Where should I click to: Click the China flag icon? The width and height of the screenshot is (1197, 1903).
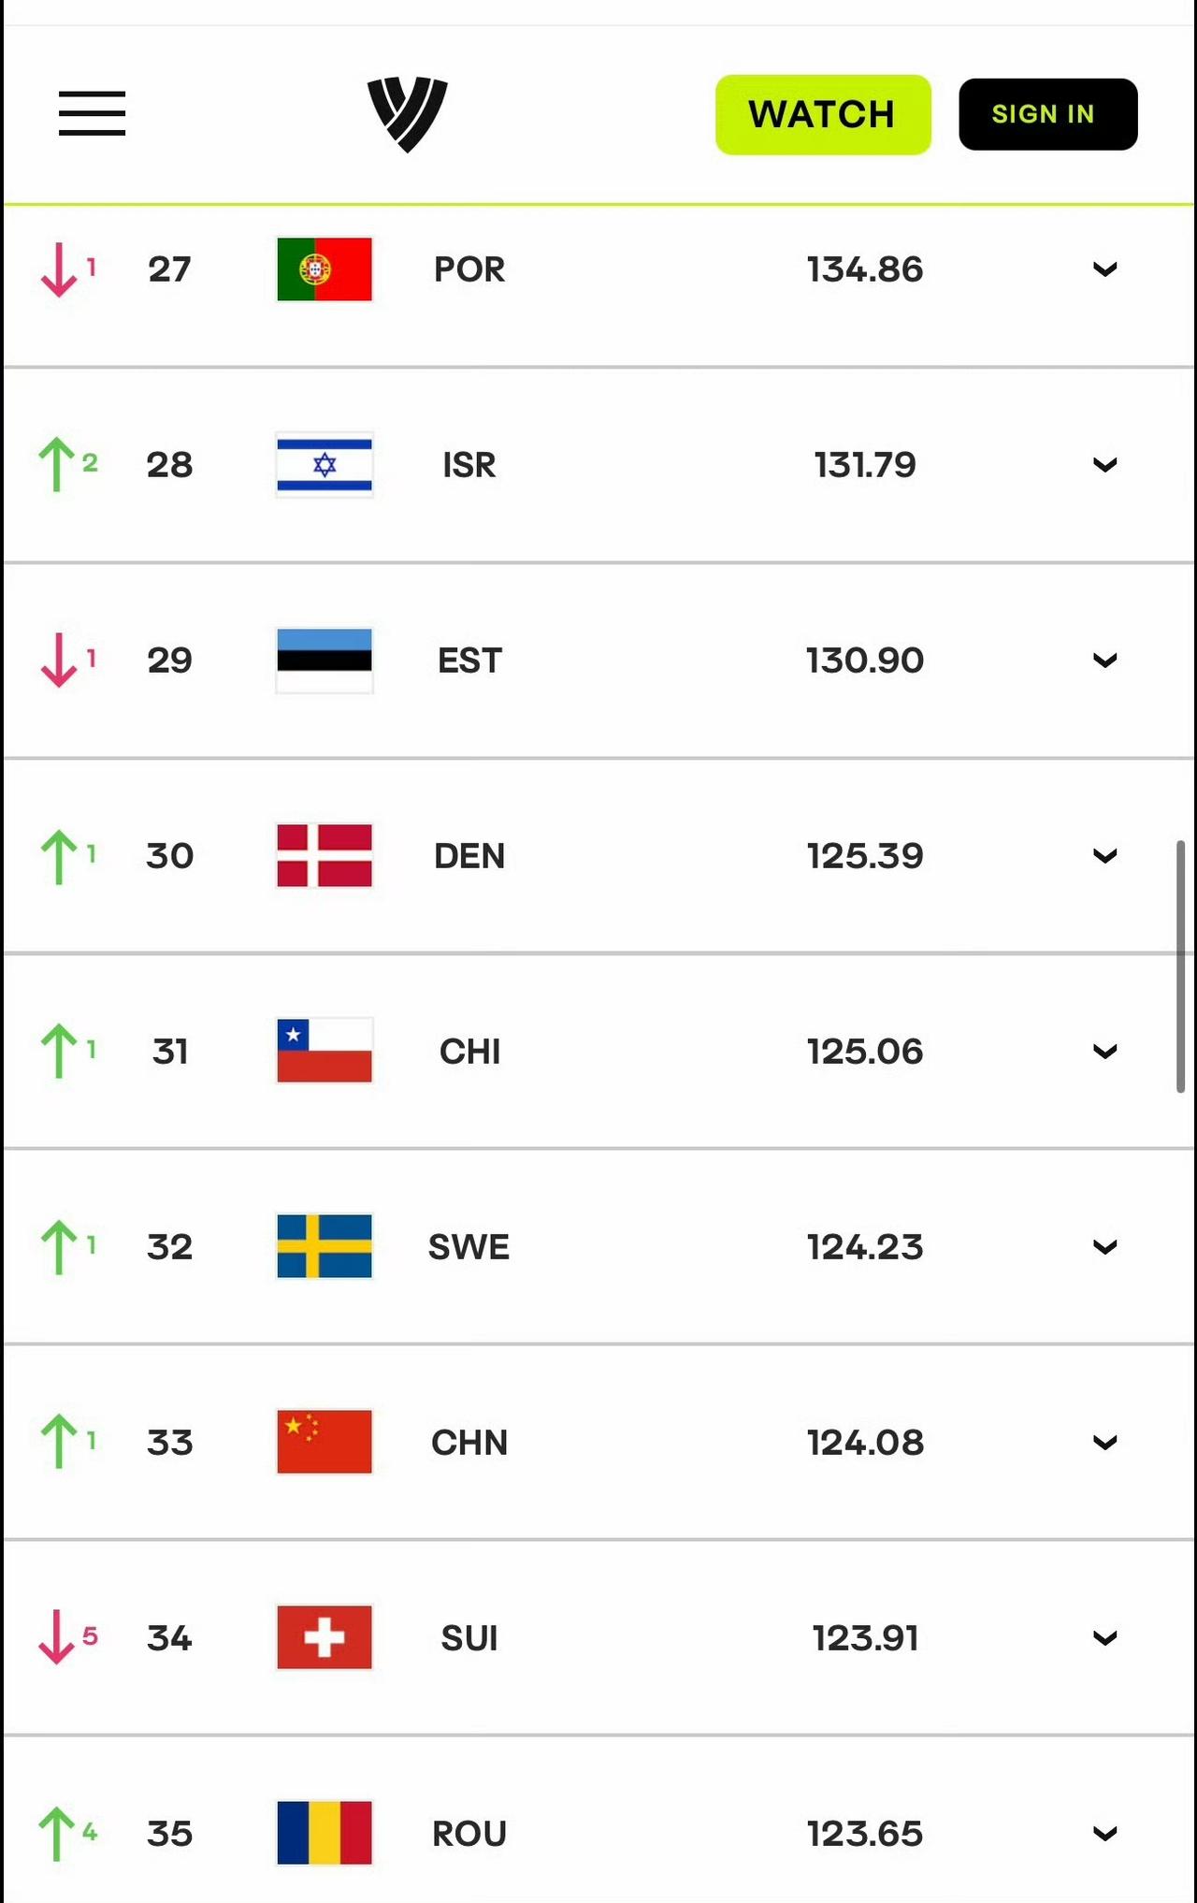pyautogui.click(x=324, y=1442)
